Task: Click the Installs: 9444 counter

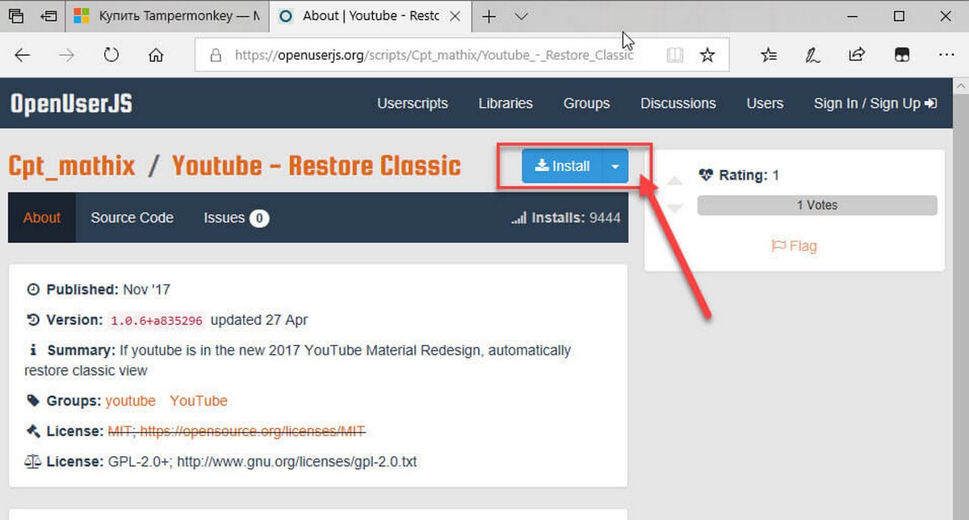Action: (x=567, y=218)
